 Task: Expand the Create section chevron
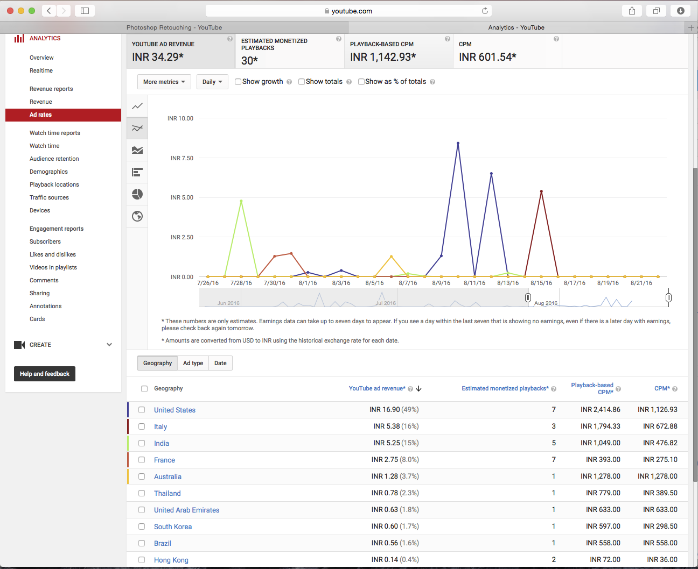(109, 345)
